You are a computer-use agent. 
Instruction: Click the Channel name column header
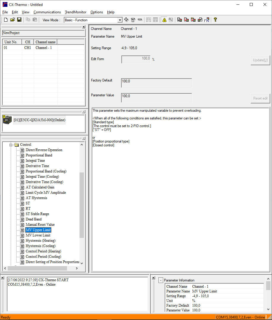coord(45,42)
